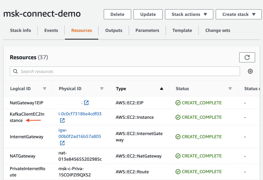Viewport: 263px width, 180px height.
Task: Sort by the Status column arrow
Action: tap(230, 89)
